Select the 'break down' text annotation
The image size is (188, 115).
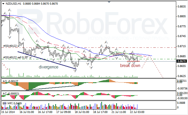[x=130, y=66]
